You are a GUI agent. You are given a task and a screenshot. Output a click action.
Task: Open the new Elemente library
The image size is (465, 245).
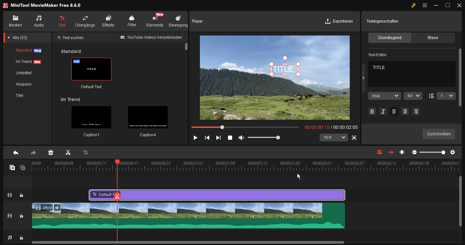(x=155, y=21)
